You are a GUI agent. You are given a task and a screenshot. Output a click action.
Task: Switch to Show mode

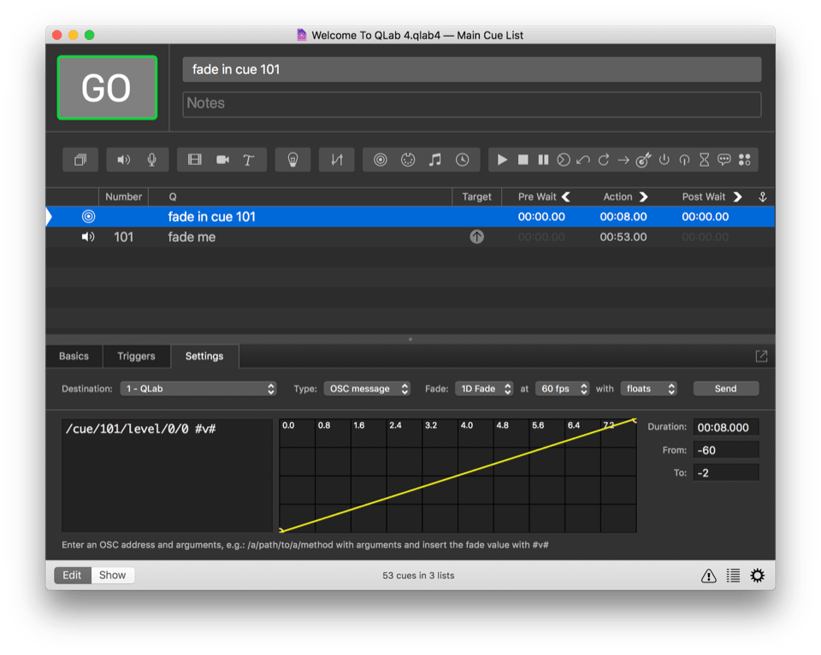pyautogui.click(x=113, y=575)
